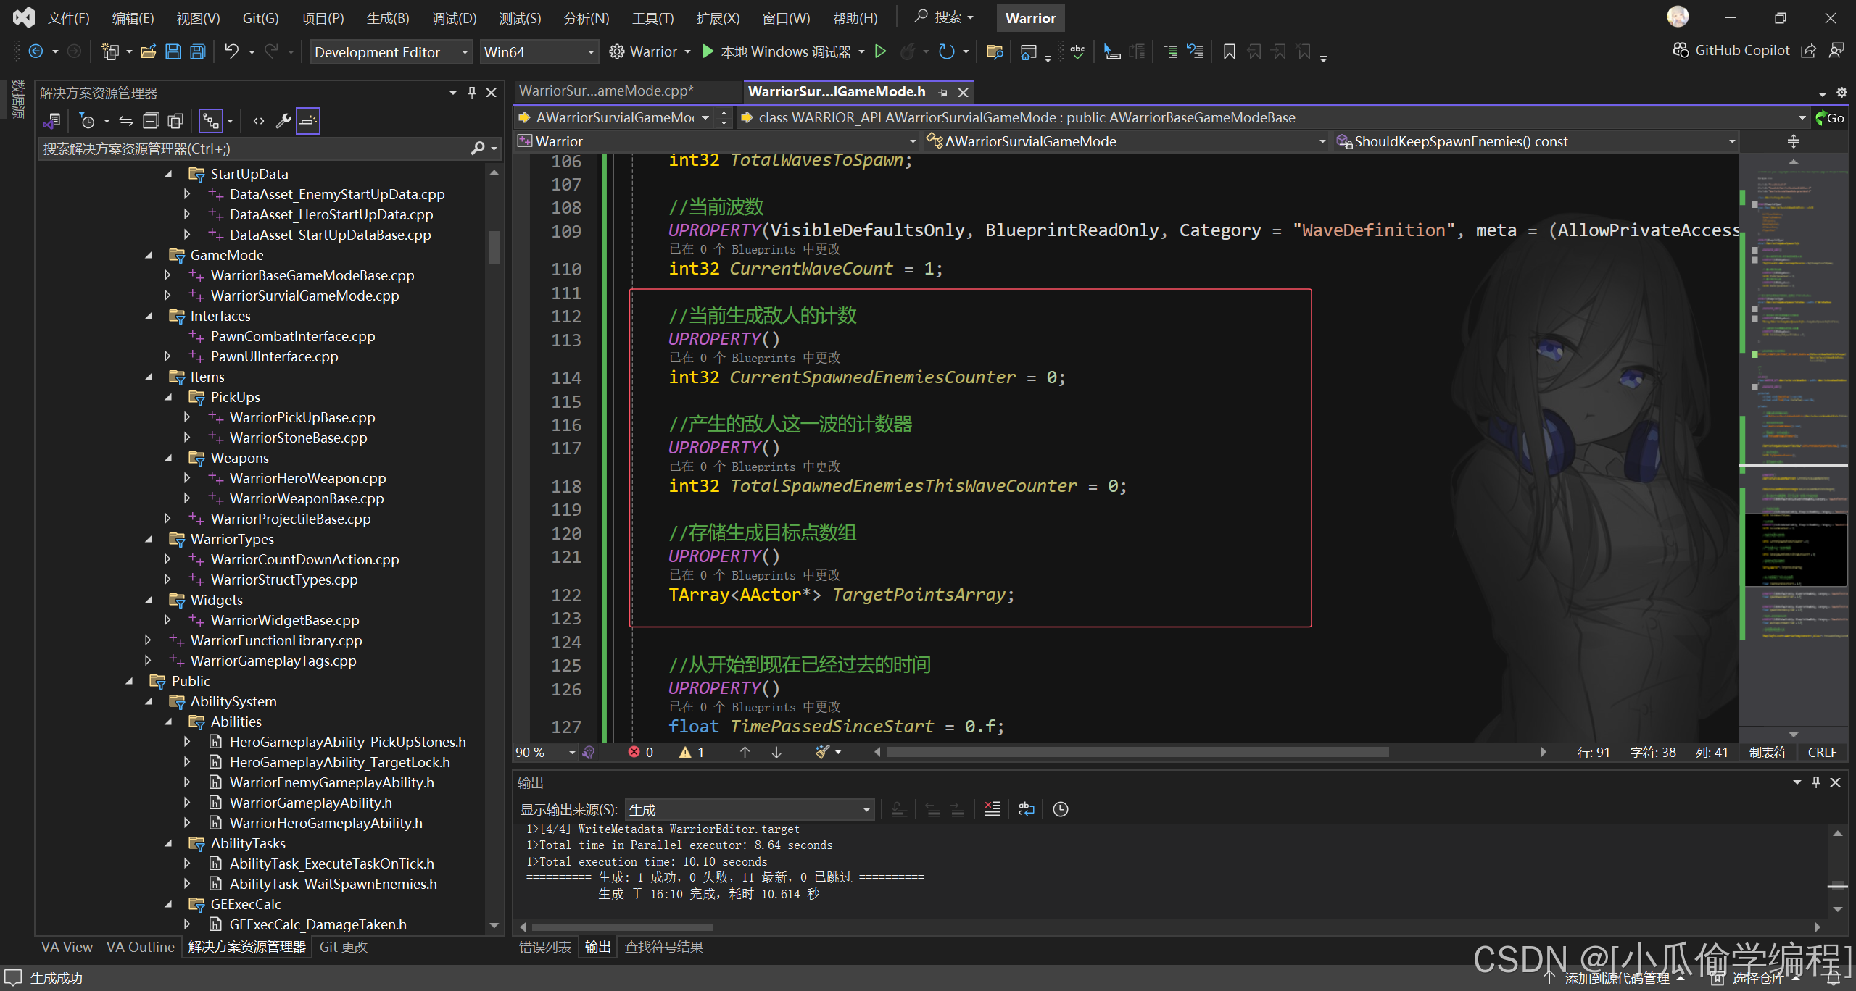
Task: Open the GitHub Copilot button
Action: click(x=1731, y=50)
